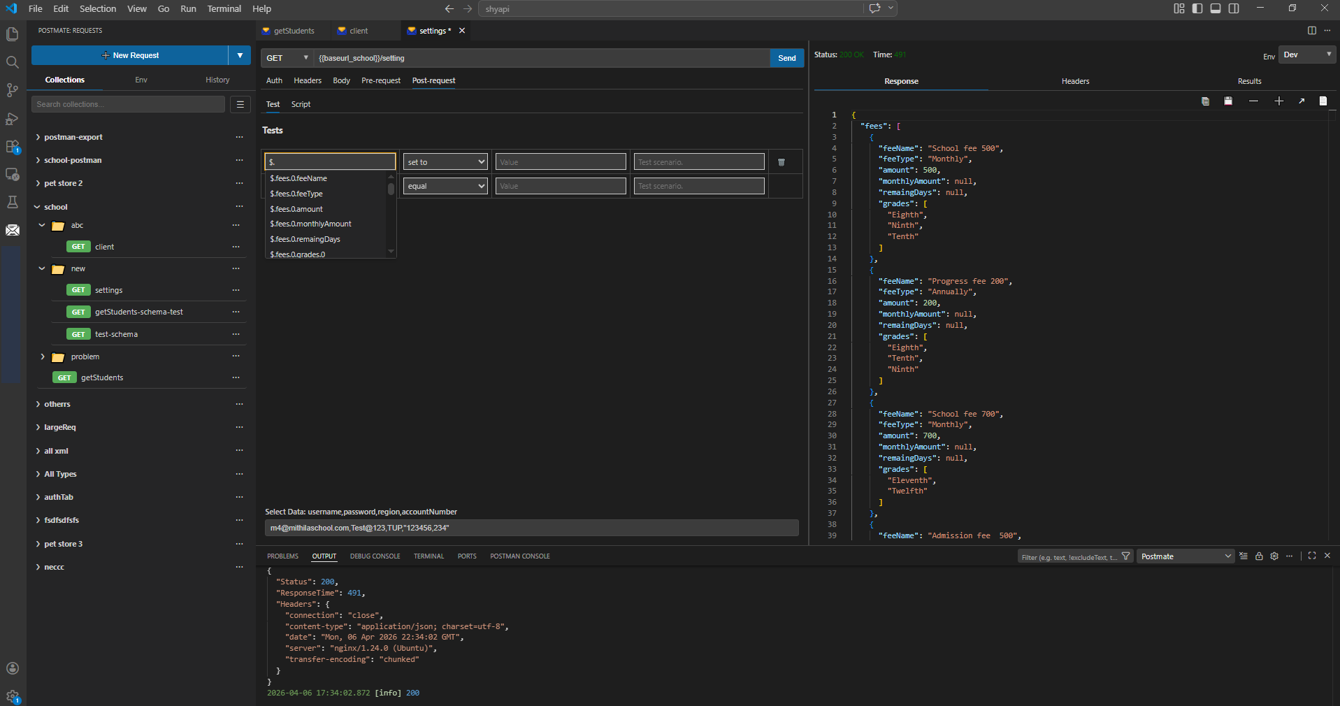The width and height of the screenshot is (1340, 706).
Task: Click the lock icon in the Output panel toolbar
Action: (x=1258, y=556)
